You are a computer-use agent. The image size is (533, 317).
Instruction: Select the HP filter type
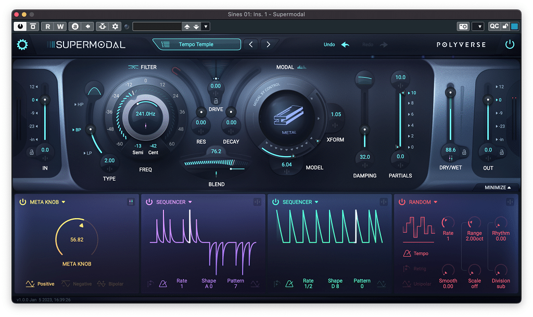tap(79, 104)
